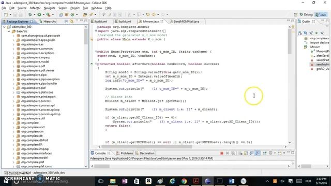
Task: Open Chrome from the taskbar
Action: pos(184,181)
